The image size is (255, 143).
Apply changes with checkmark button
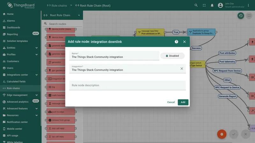coord(234,134)
